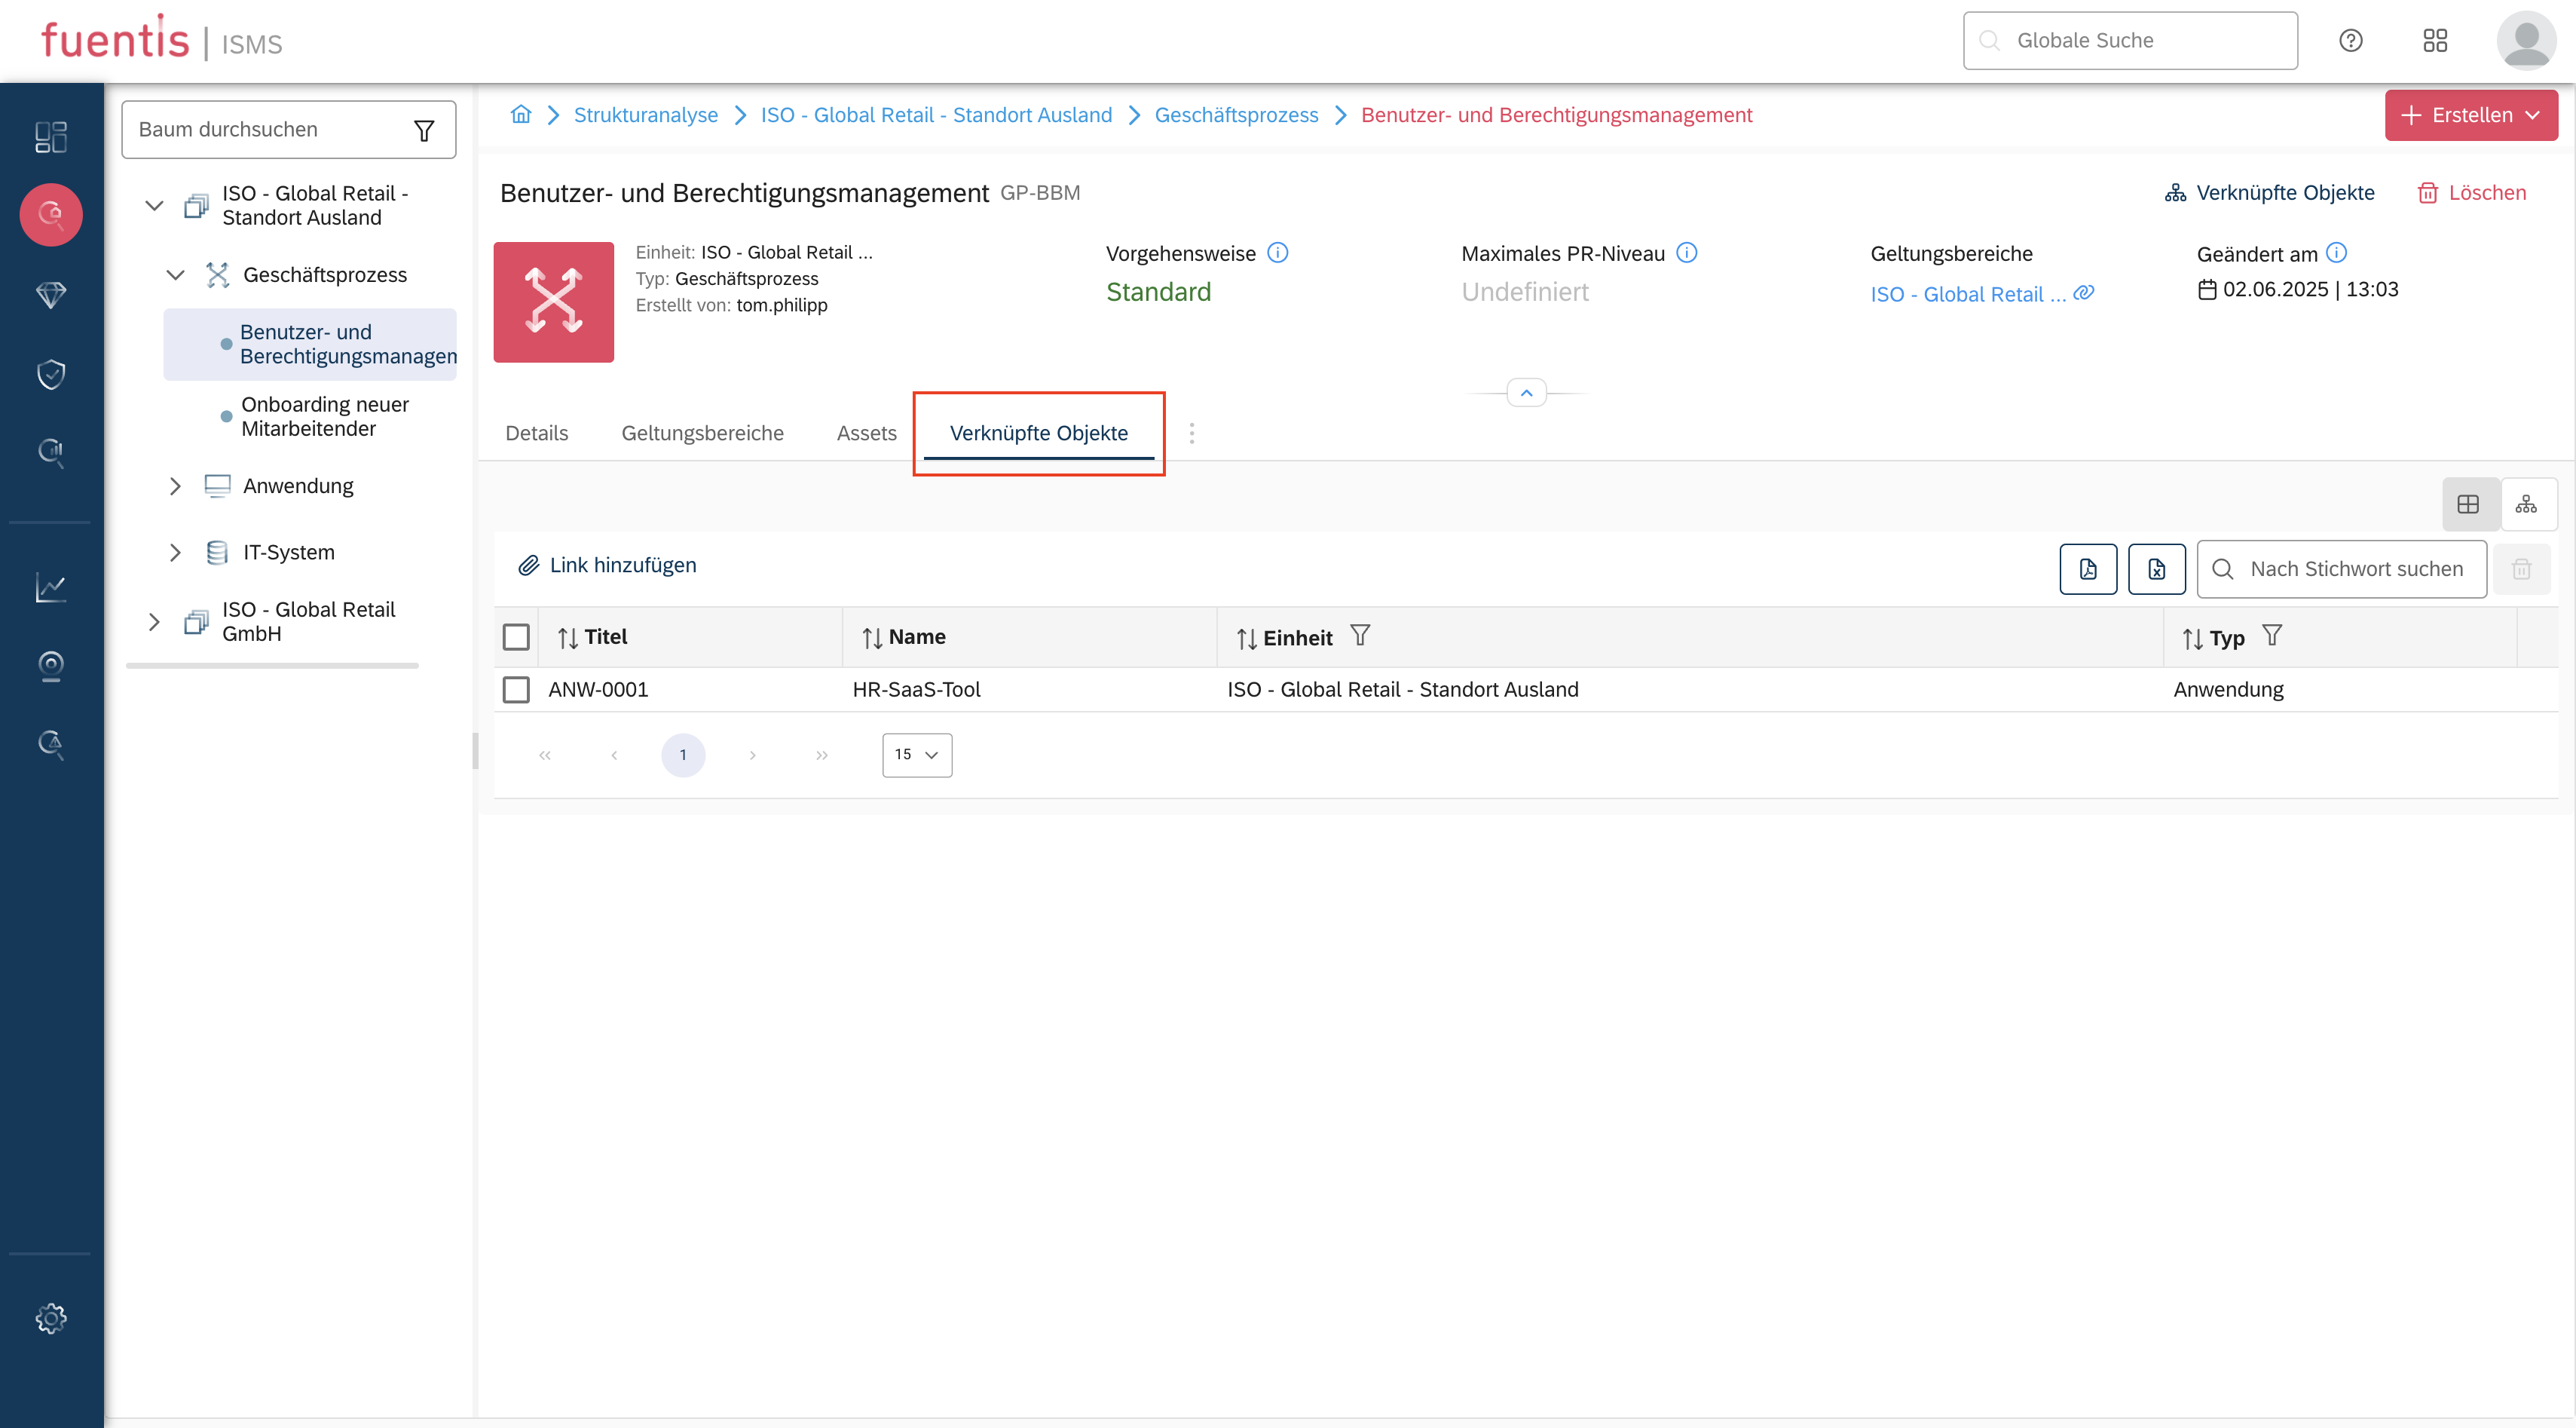Click the settings gear in sidebar
The height and width of the screenshot is (1428, 2576).
[51, 1318]
